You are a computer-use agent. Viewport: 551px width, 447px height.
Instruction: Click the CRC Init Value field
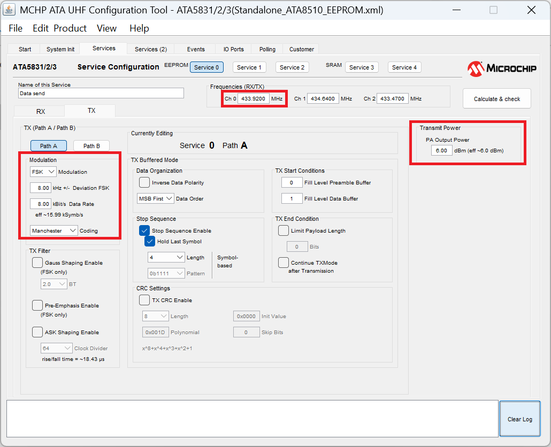point(246,316)
